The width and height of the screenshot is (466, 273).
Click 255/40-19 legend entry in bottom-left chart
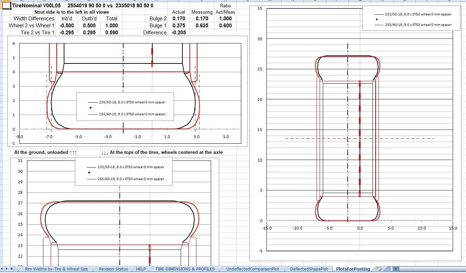[125, 179]
